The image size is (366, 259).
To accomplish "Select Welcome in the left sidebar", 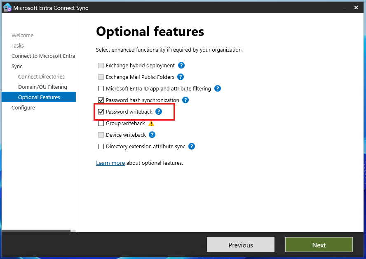I will [23, 35].
